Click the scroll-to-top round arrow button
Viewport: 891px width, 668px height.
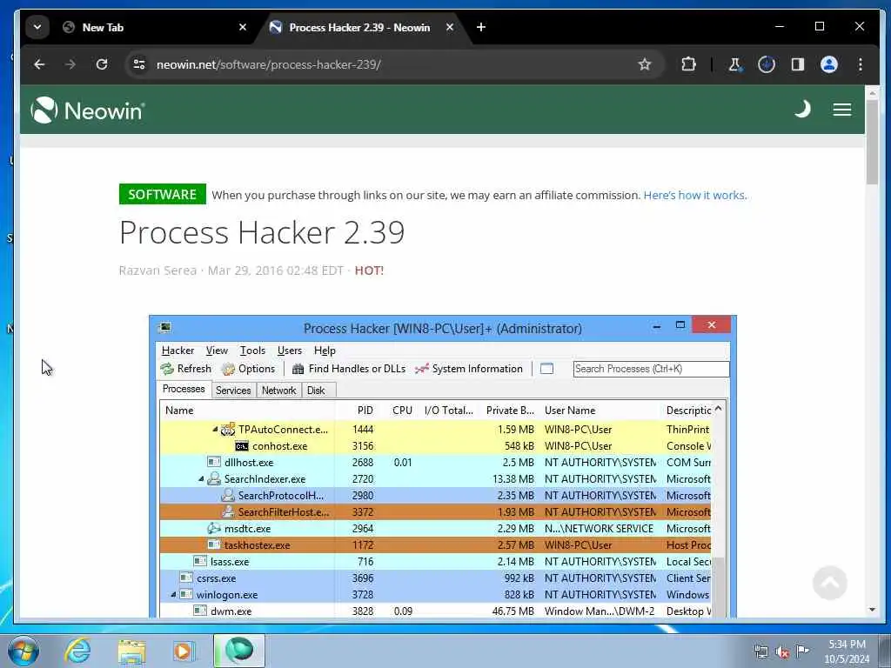click(829, 582)
